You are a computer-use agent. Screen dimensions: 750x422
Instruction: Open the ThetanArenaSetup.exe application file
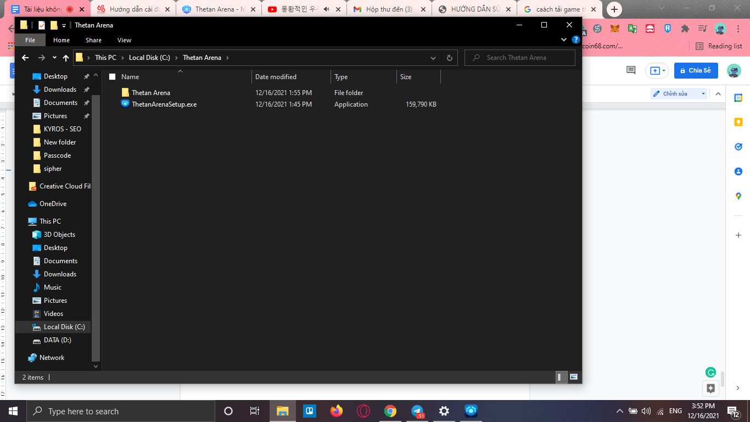tap(164, 104)
